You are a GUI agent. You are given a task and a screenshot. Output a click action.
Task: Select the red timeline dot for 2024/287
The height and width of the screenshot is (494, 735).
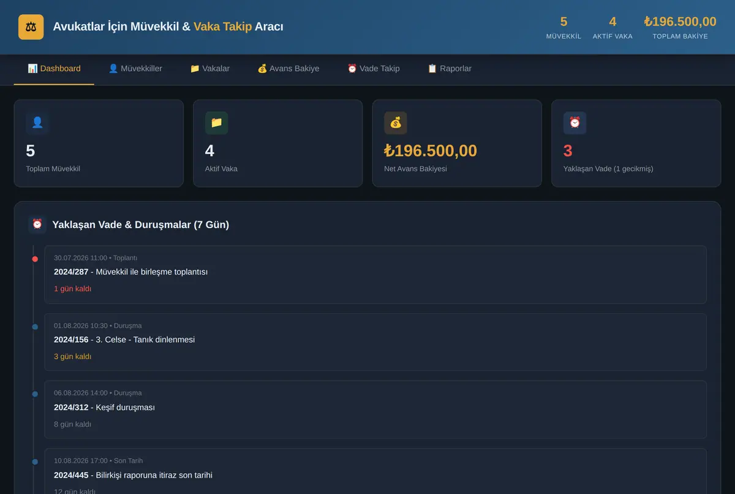35,259
